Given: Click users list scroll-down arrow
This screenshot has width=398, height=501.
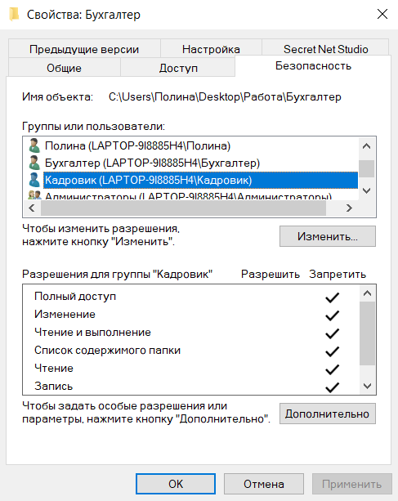Looking at the screenshot, I should coord(367,190).
